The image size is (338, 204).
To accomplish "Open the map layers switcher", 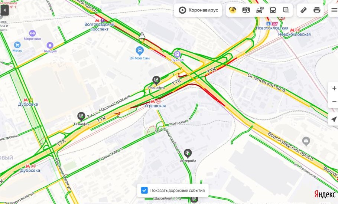I will [x=286, y=10].
